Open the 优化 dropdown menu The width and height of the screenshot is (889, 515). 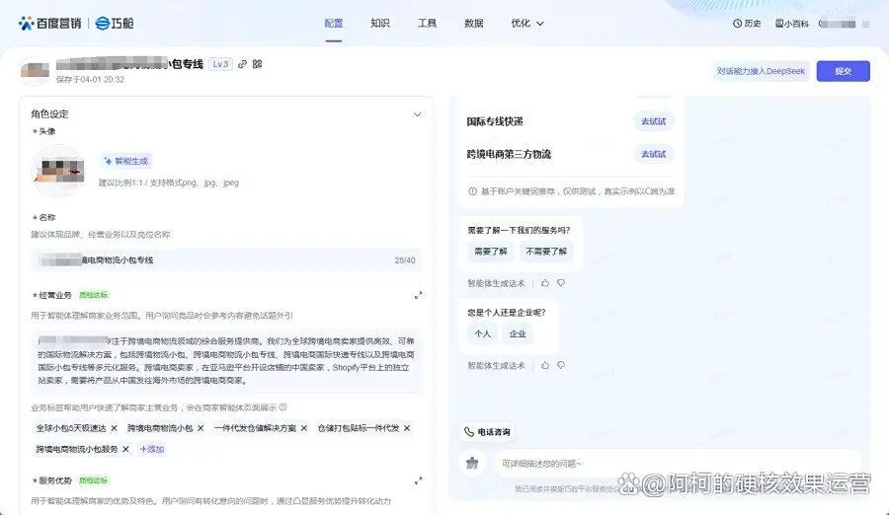tap(527, 23)
